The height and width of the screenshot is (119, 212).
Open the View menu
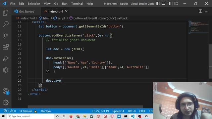point(47,4)
